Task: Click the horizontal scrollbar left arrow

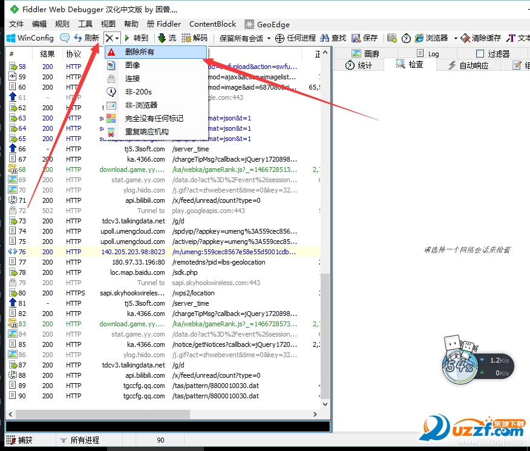Action: (x=10, y=414)
